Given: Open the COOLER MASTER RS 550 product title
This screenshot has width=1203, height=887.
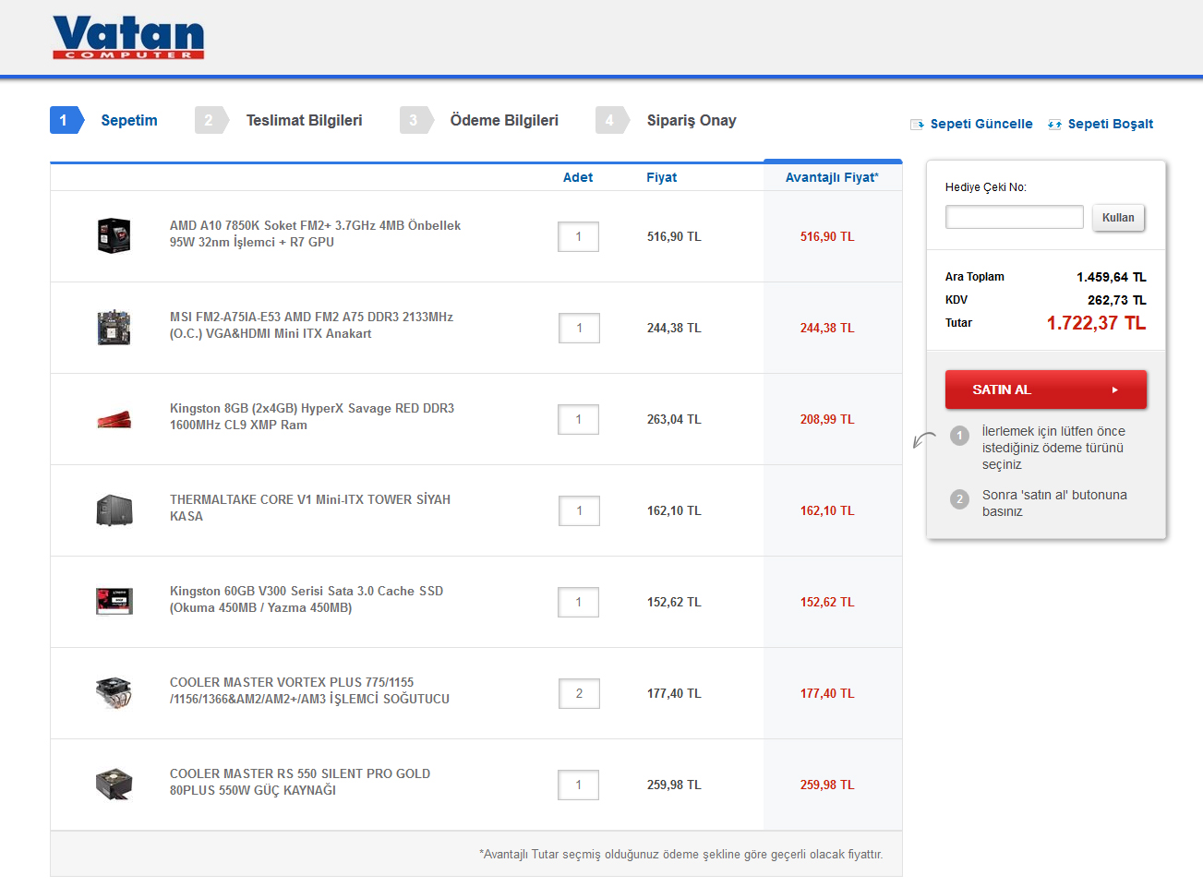Looking at the screenshot, I should click(x=300, y=782).
